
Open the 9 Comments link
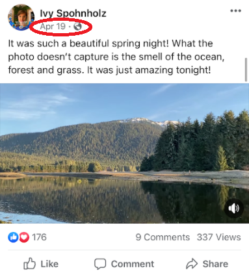click(163, 237)
